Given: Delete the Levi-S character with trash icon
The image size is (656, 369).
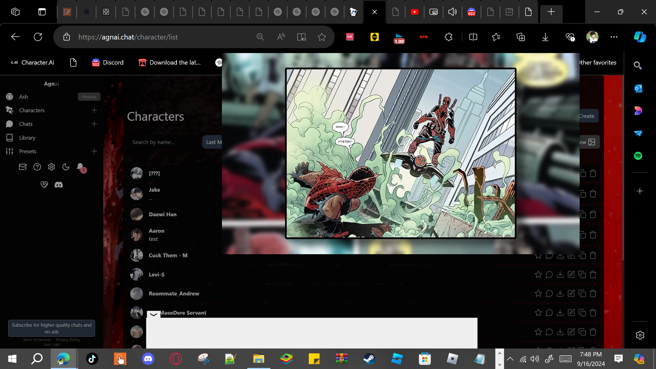Looking at the screenshot, I should coord(593,274).
